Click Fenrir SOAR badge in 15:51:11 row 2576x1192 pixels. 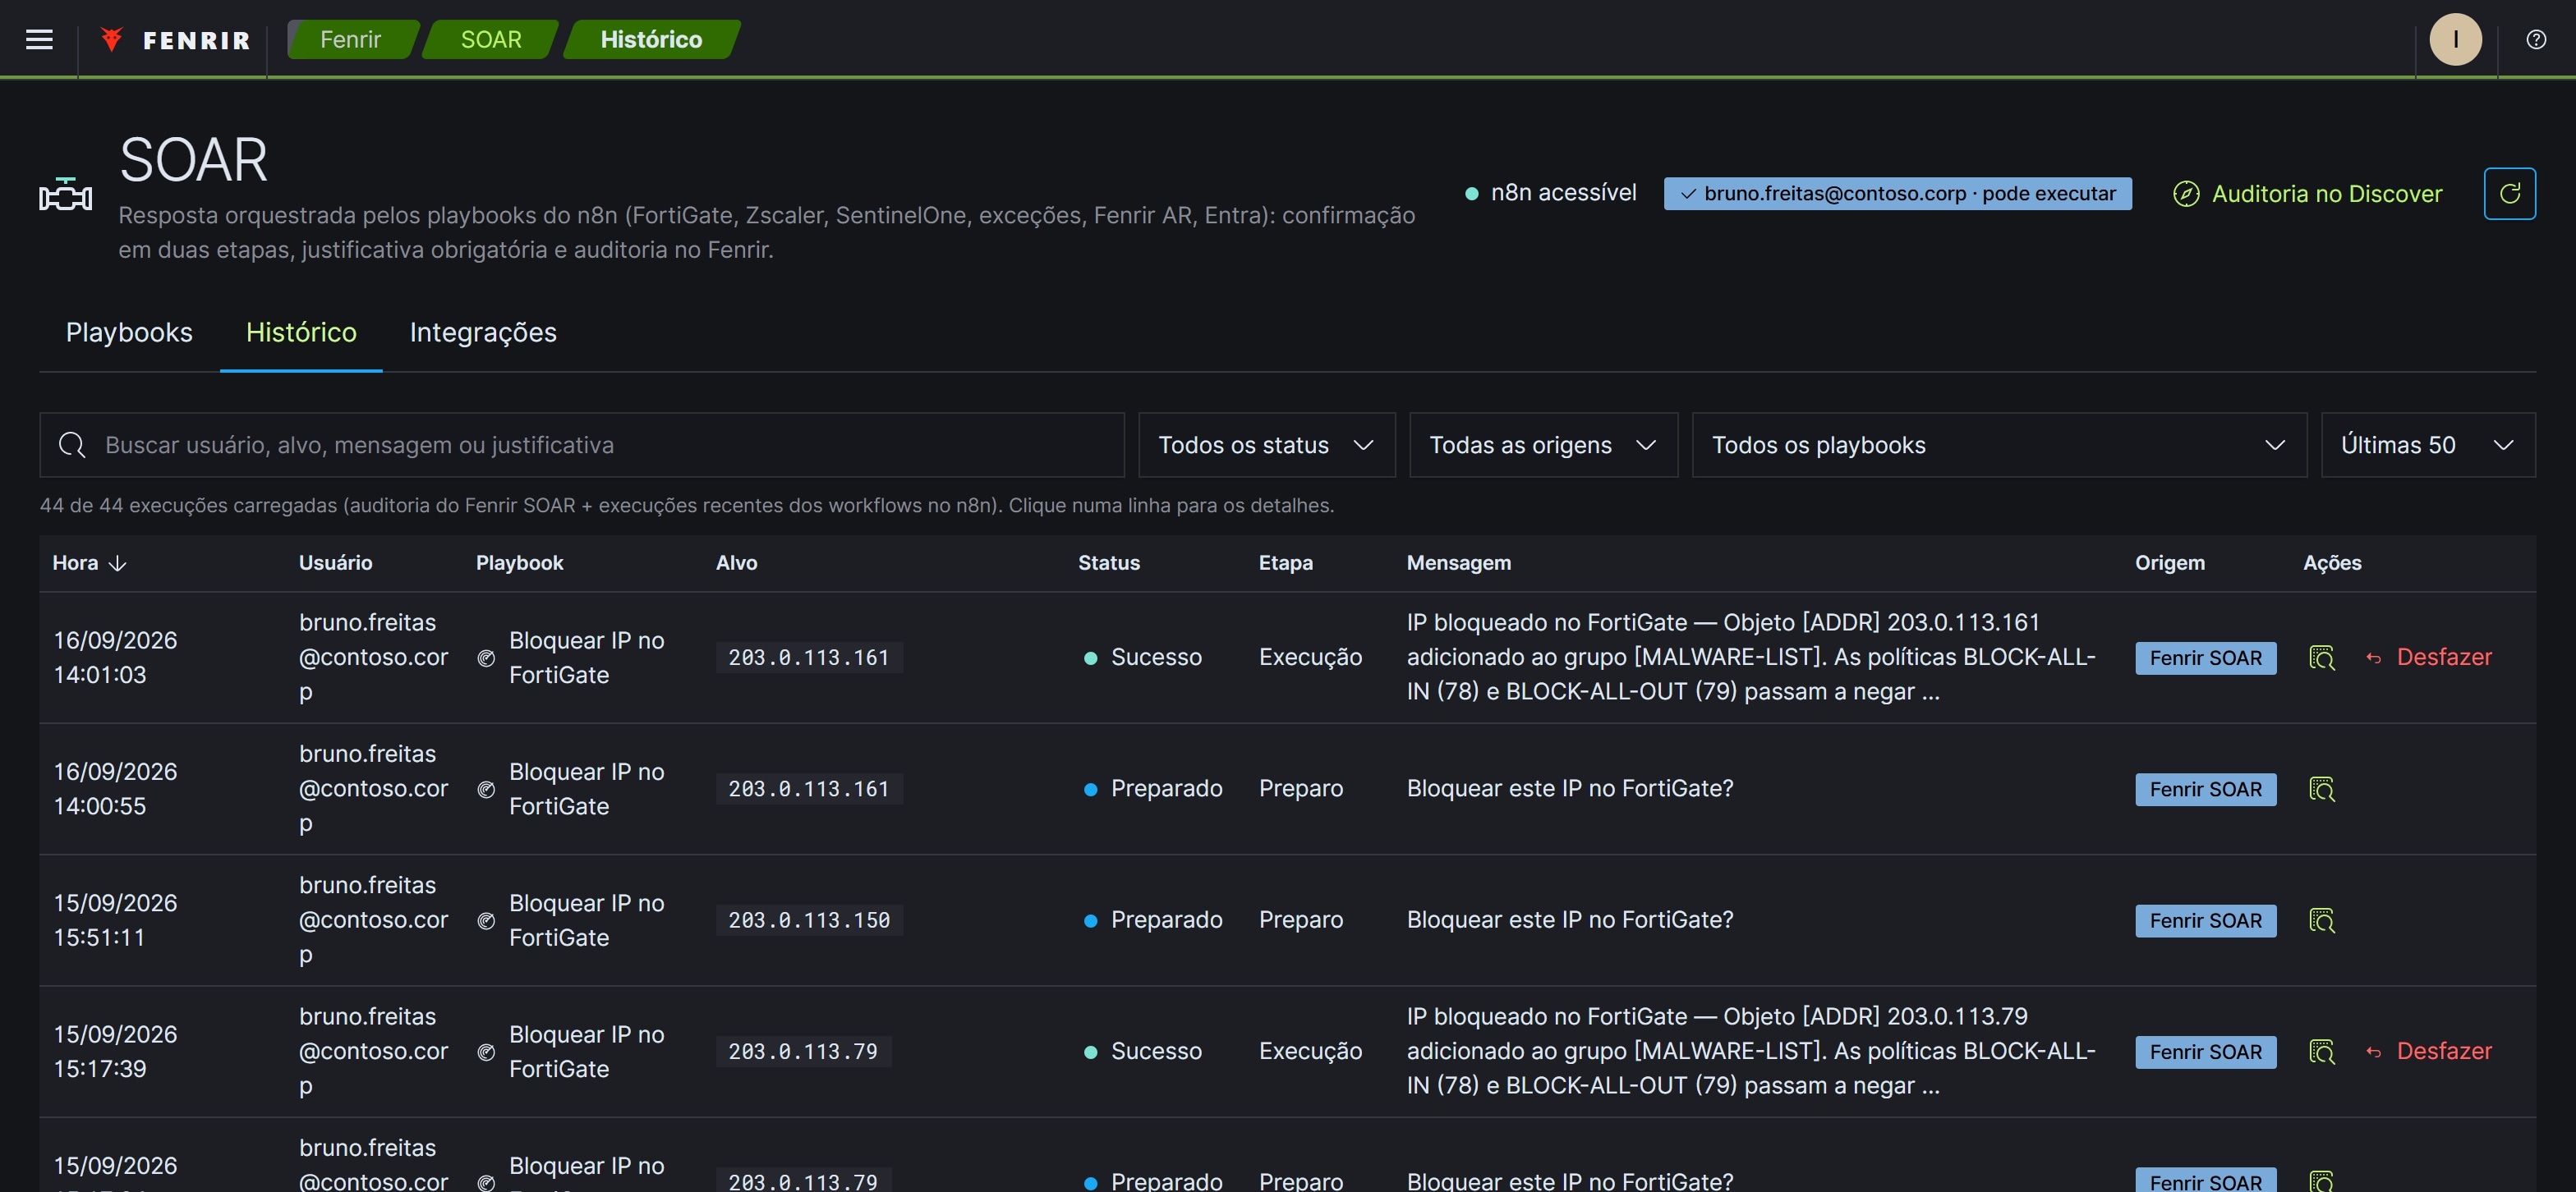point(2205,920)
